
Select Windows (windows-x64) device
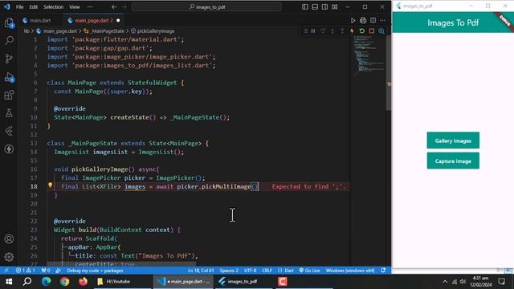point(350,271)
